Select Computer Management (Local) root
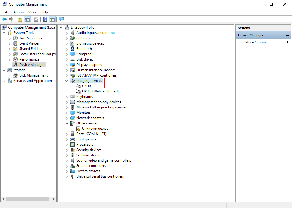Screen dimensions: 292x208 (x=32, y=27)
